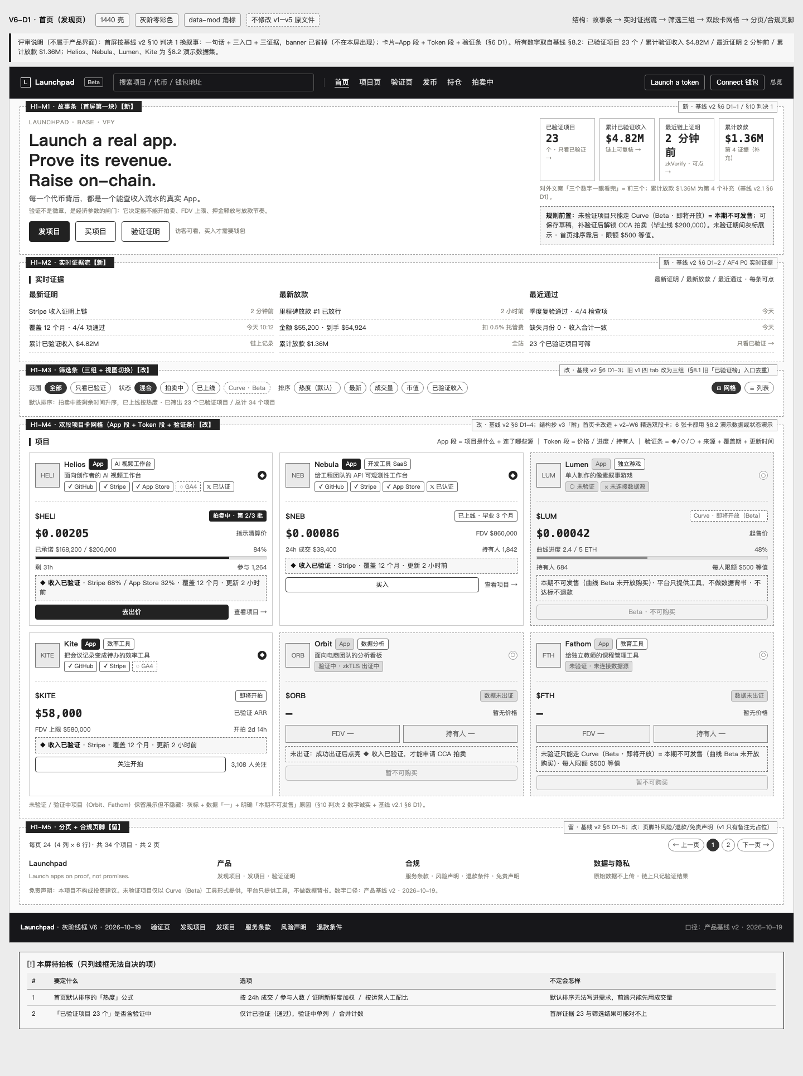This screenshot has height=1076, width=803.
Task: Click footer 风险声明 link
Action: pyautogui.click(x=293, y=927)
